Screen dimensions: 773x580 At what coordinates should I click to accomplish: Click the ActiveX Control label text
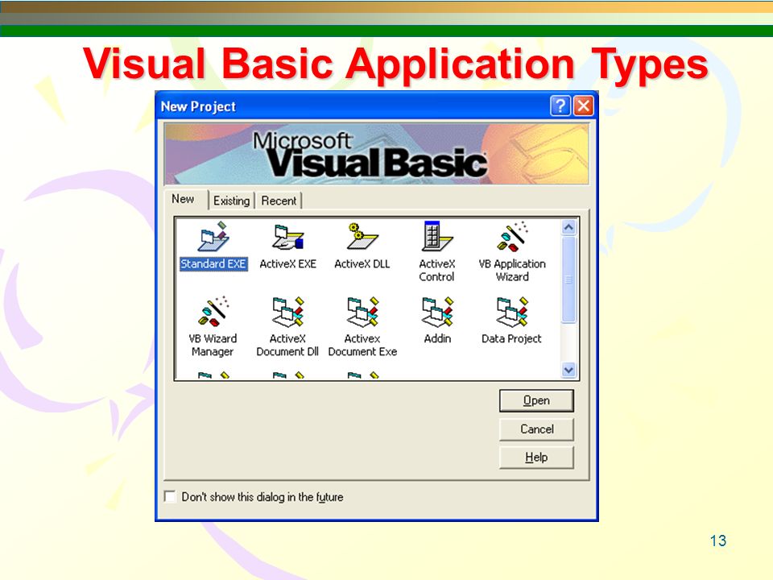point(436,271)
